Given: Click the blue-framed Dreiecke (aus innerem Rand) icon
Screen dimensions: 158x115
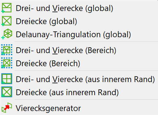Looking at the screenshot, I should pyautogui.click(x=7, y=92).
